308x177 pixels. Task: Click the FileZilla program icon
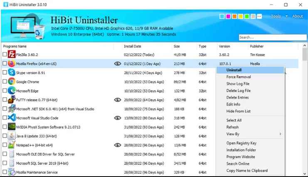[x=12, y=55]
